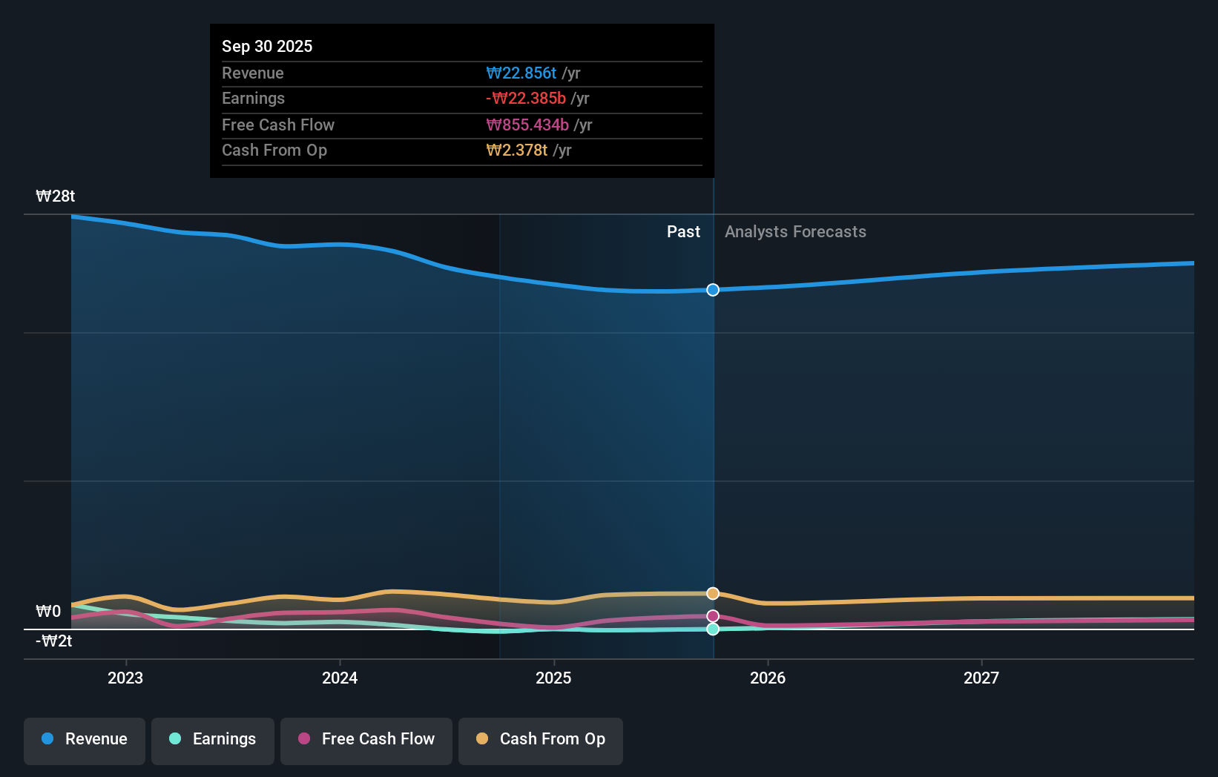Toggle the Free Cash Flow series visibility
Viewport: 1218px width, 777px height.
(366, 741)
